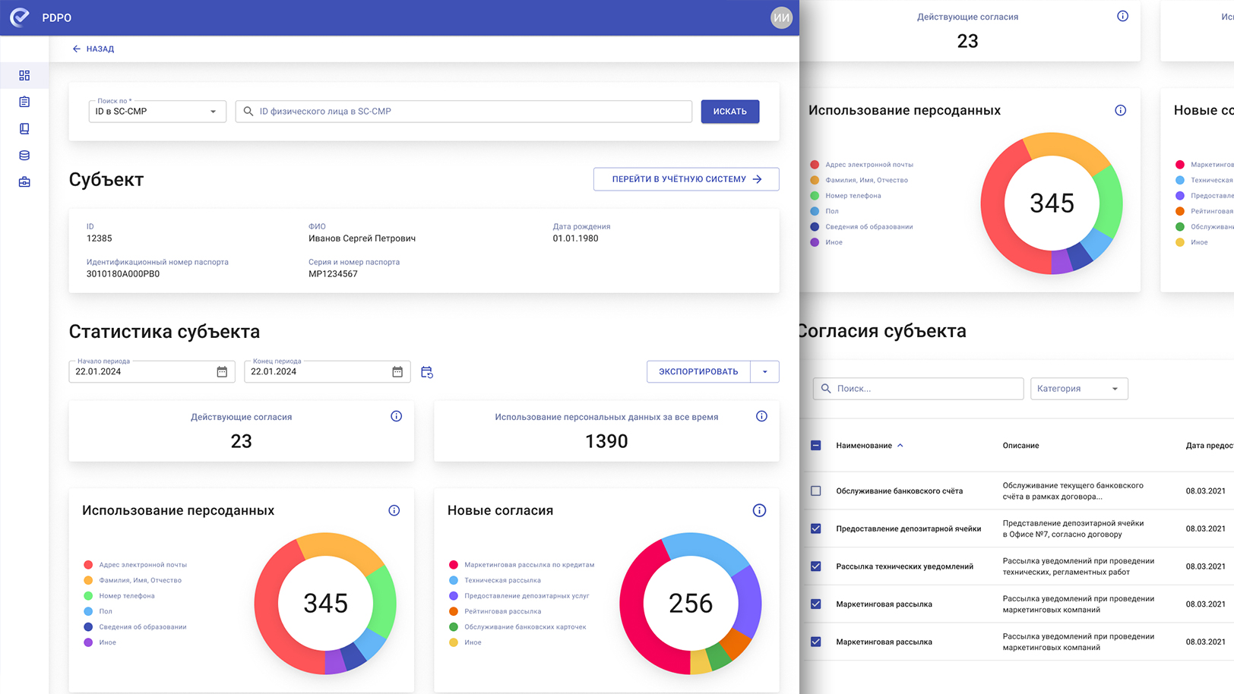The image size is (1234, 694).
Task: Toggle the select-all checkbox in table header
Action: point(816,446)
